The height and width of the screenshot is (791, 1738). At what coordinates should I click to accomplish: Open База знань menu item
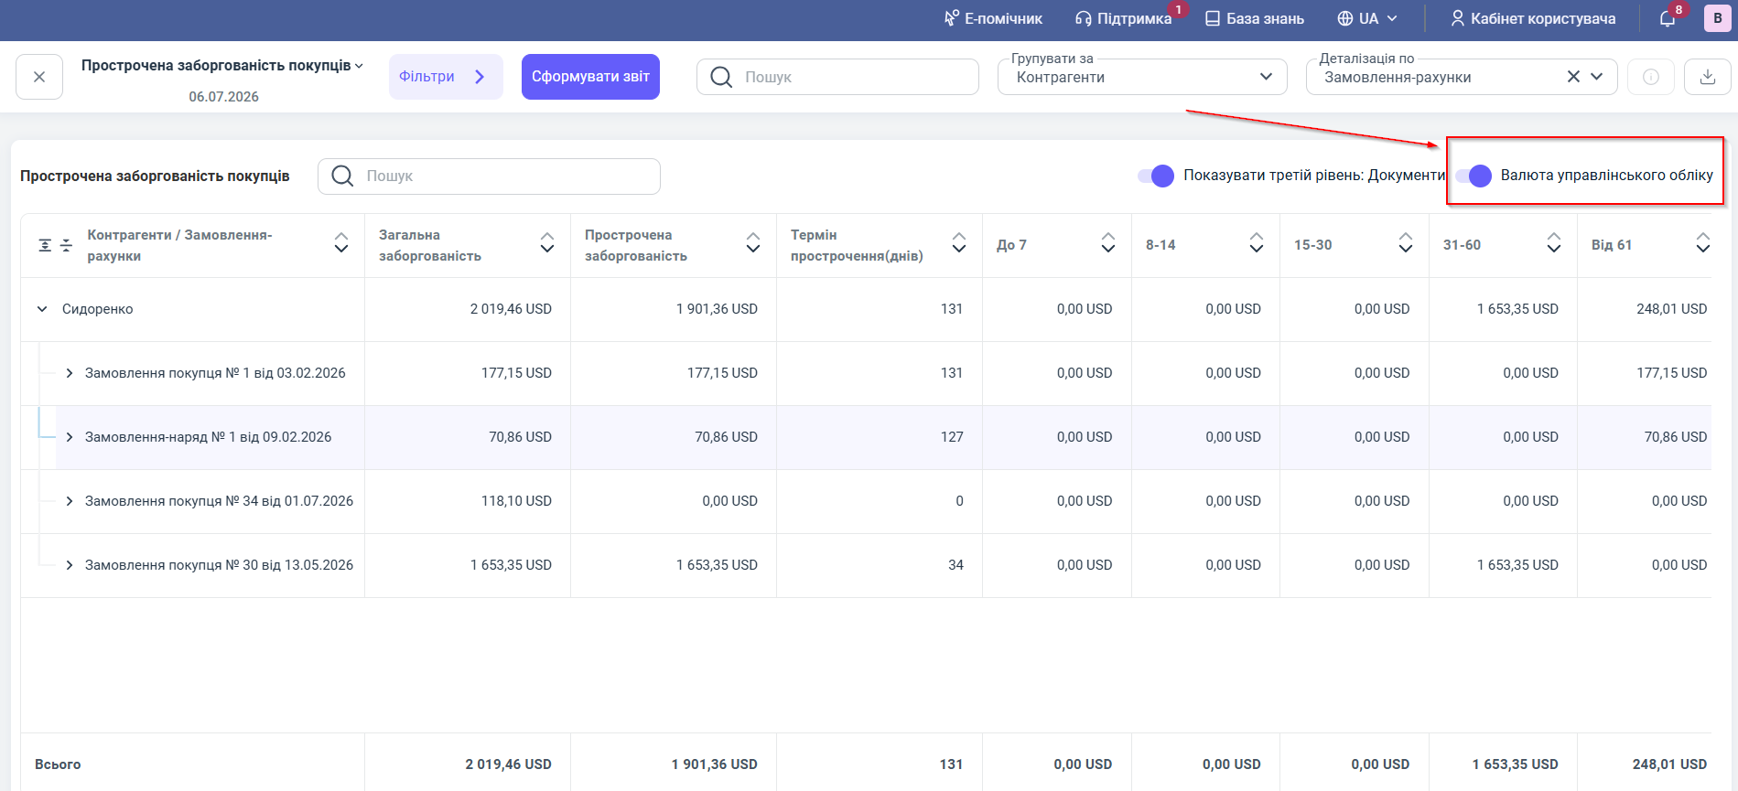coord(1254,18)
